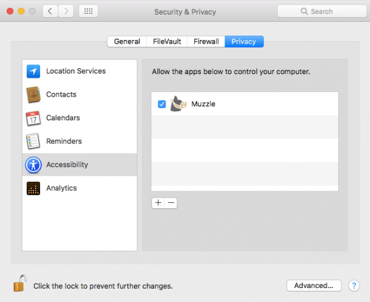Click the Muzzle app icon
The height and width of the screenshot is (302, 370).
point(178,104)
